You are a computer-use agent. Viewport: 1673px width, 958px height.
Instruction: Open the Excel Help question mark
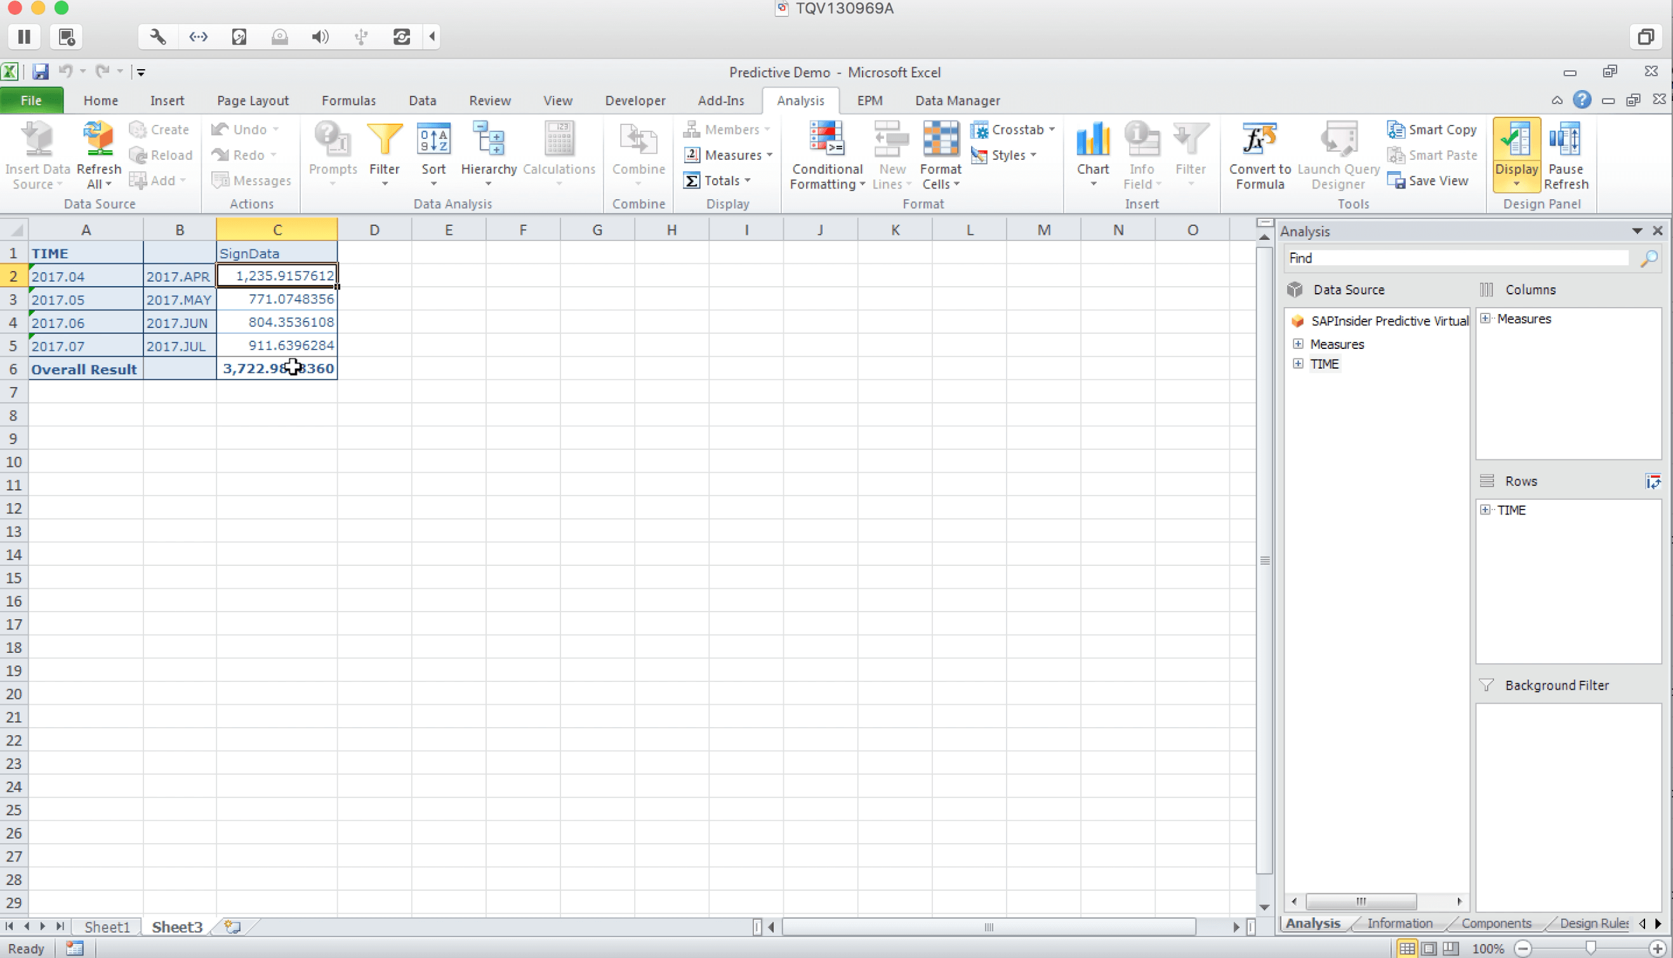pyautogui.click(x=1582, y=100)
